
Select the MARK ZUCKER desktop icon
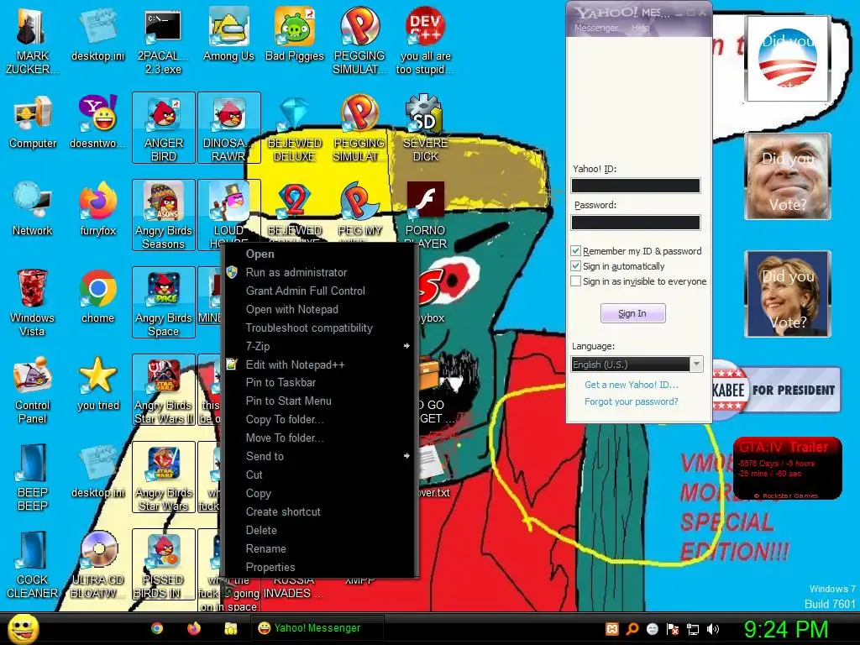pos(32,42)
